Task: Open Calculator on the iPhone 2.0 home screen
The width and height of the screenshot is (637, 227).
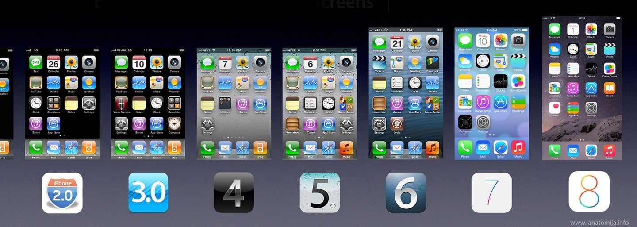Action: coord(54,103)
